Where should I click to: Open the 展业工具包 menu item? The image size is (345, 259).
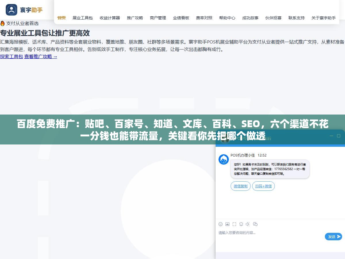click(83, 18)
